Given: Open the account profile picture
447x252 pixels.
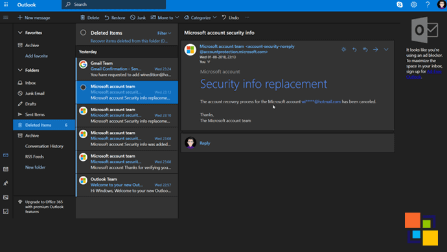Looking at the screenshot, I should [442, 5].
